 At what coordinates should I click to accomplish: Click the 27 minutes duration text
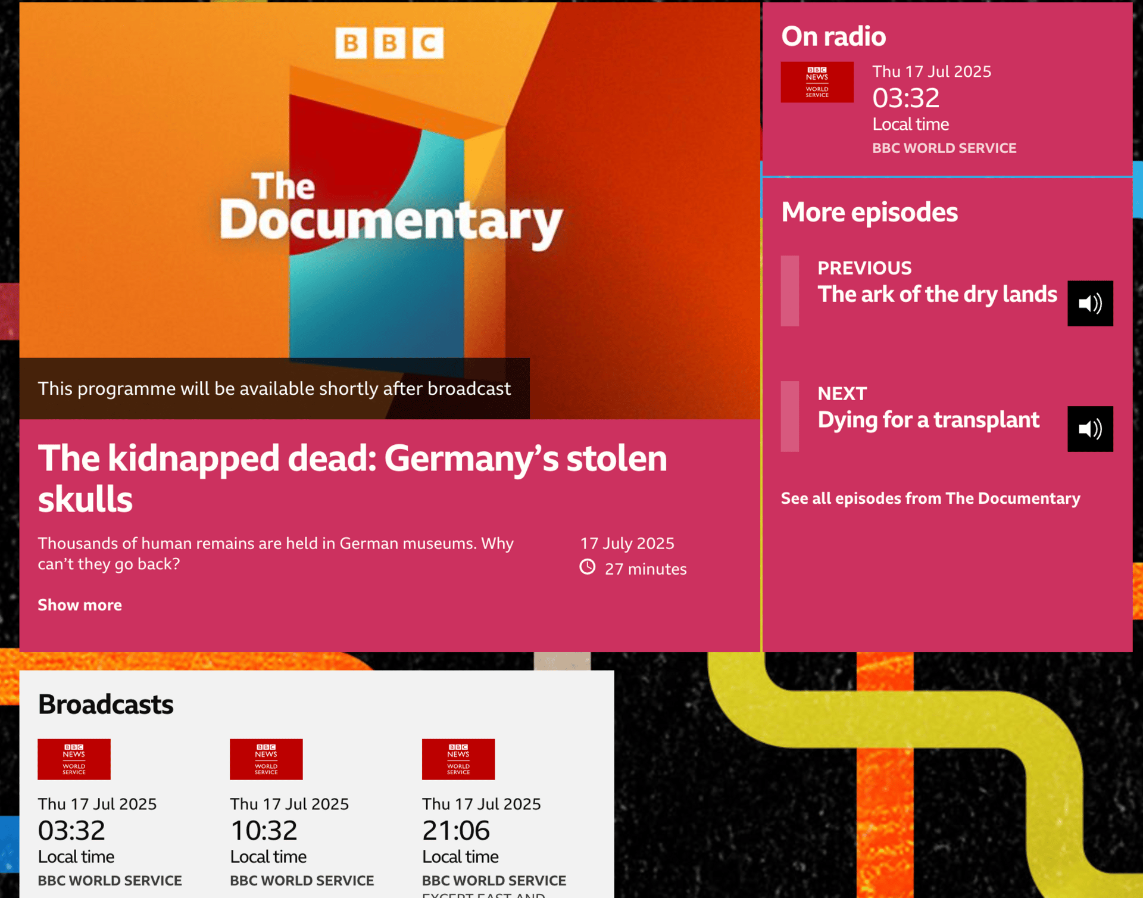click(x=645, y=569)
